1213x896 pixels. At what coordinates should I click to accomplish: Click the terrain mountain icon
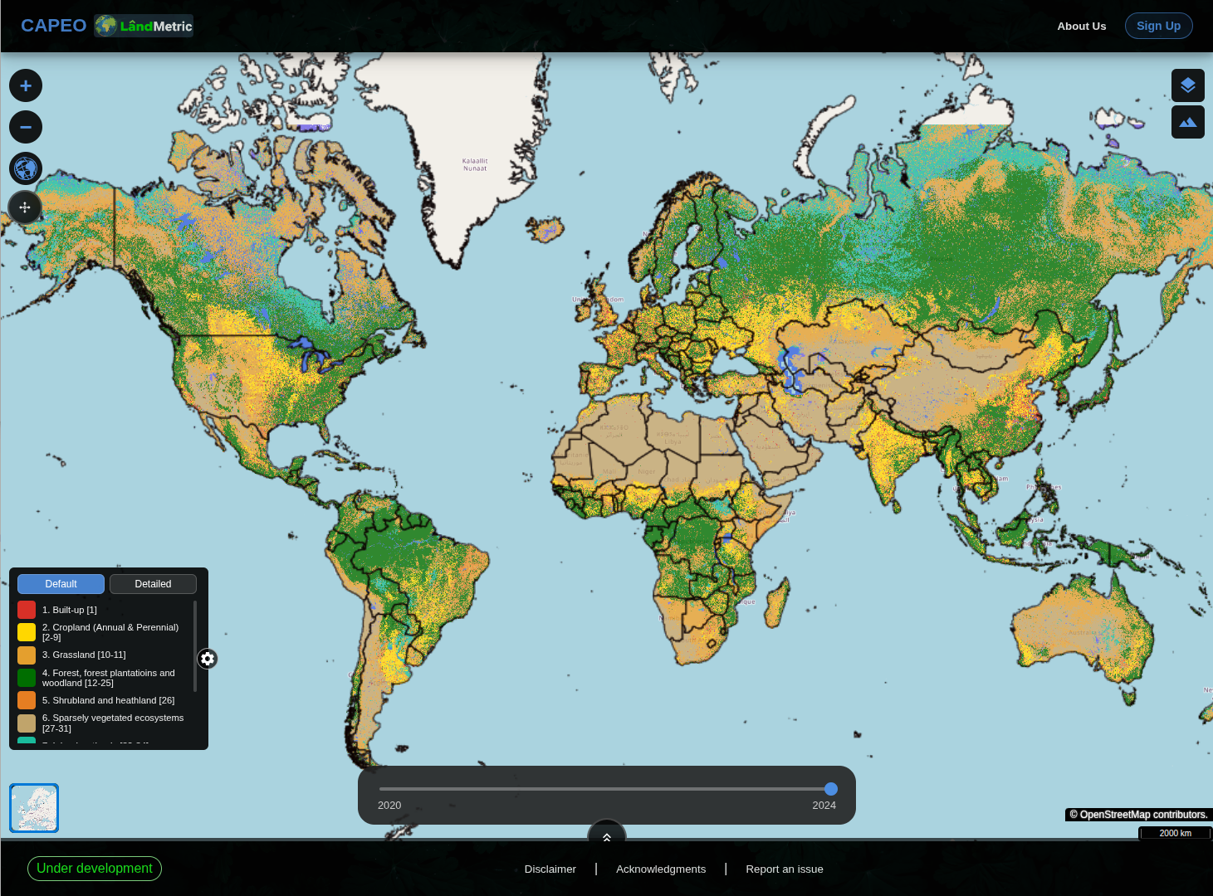click(1188, 122)
